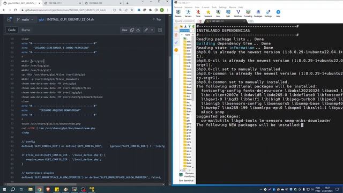Select the Code view tab on GitHub
Image resolution: width=343 pixels, height=193 pixels.
point(12,30)
